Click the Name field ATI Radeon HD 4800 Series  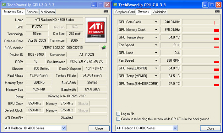click(x=54, y=20)
